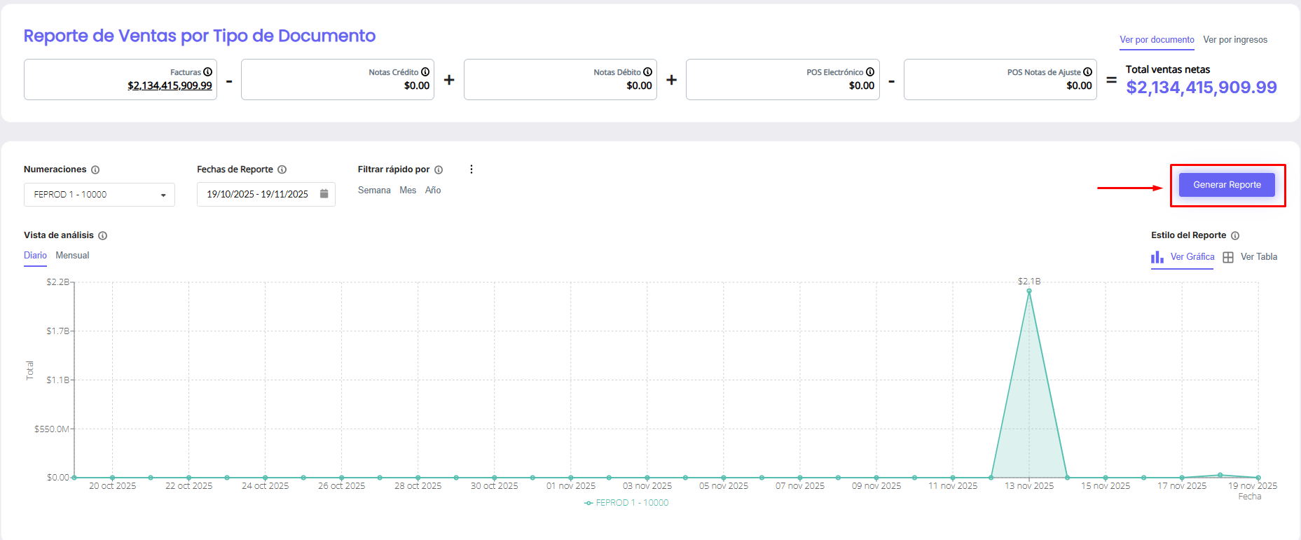Filter quickly by Semana
1301x540 pixels.
pos(374,191)
